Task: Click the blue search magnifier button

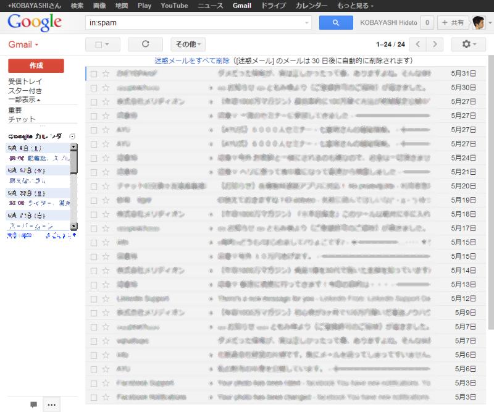Action: click(336, 23)
